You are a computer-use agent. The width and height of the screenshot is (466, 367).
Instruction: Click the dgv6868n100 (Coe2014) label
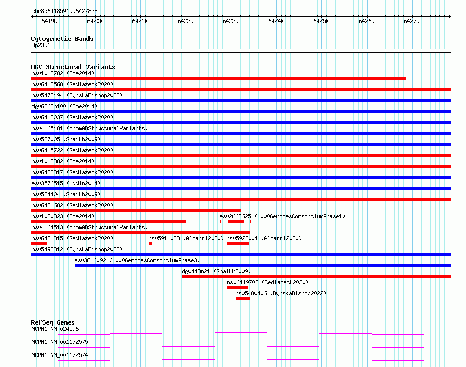tap(64, 106)
